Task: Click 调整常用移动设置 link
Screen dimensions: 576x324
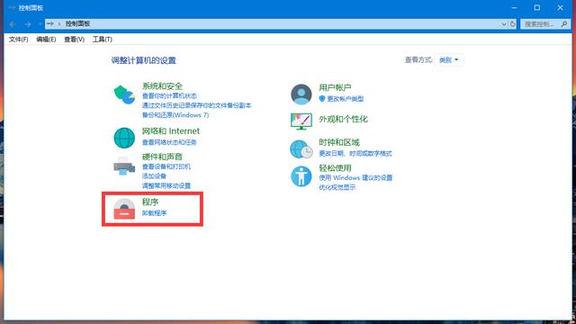Action: point(166,185)
